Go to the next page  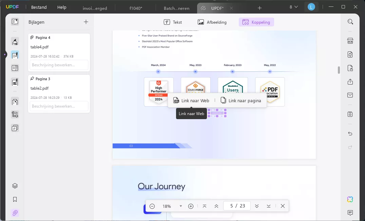[257, 206]
